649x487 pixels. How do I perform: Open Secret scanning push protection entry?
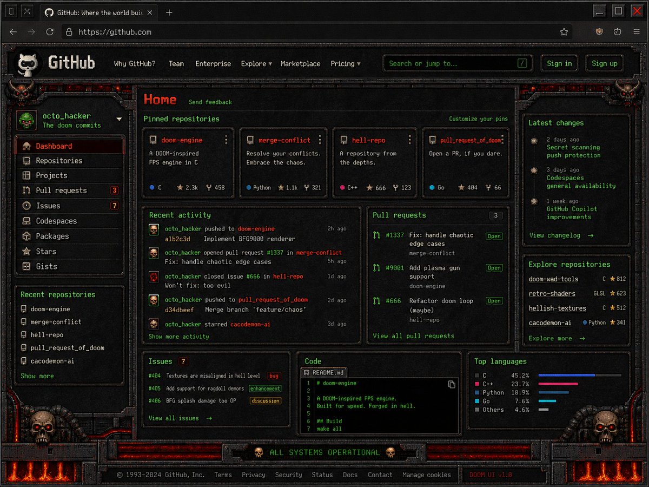click(573, 151)
